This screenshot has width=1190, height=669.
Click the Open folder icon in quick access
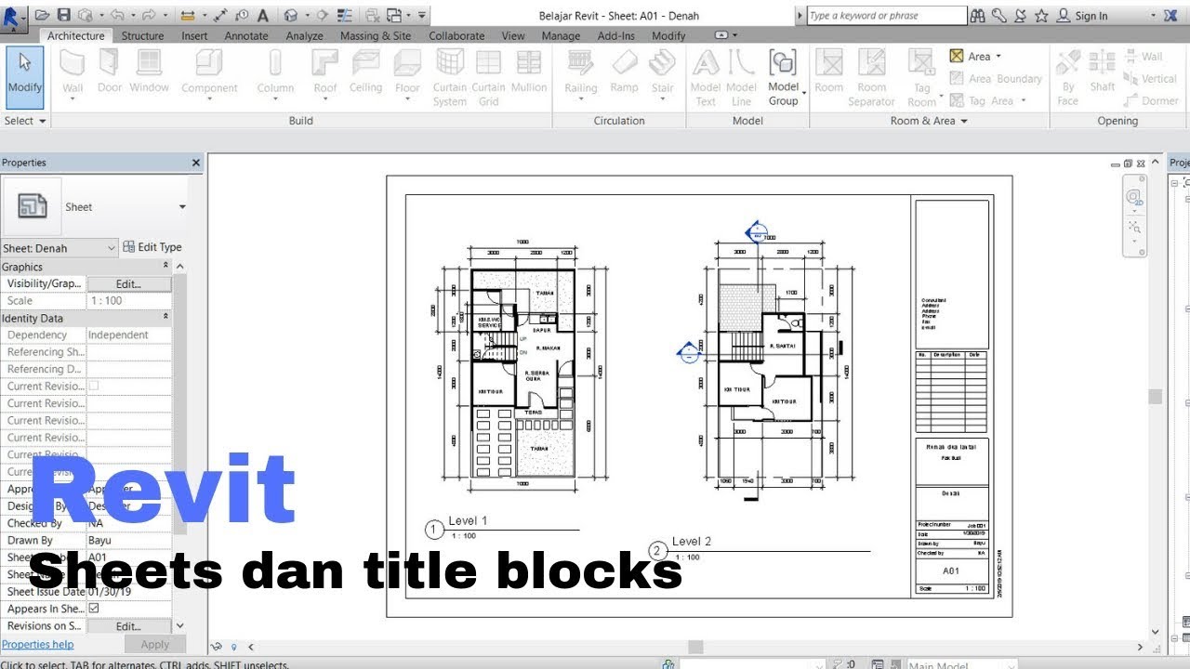[x=43, y=15]
